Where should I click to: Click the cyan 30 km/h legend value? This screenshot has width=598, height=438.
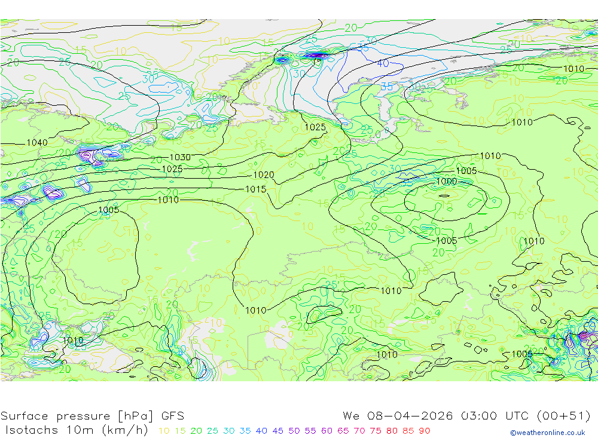(x=229, y=431)
